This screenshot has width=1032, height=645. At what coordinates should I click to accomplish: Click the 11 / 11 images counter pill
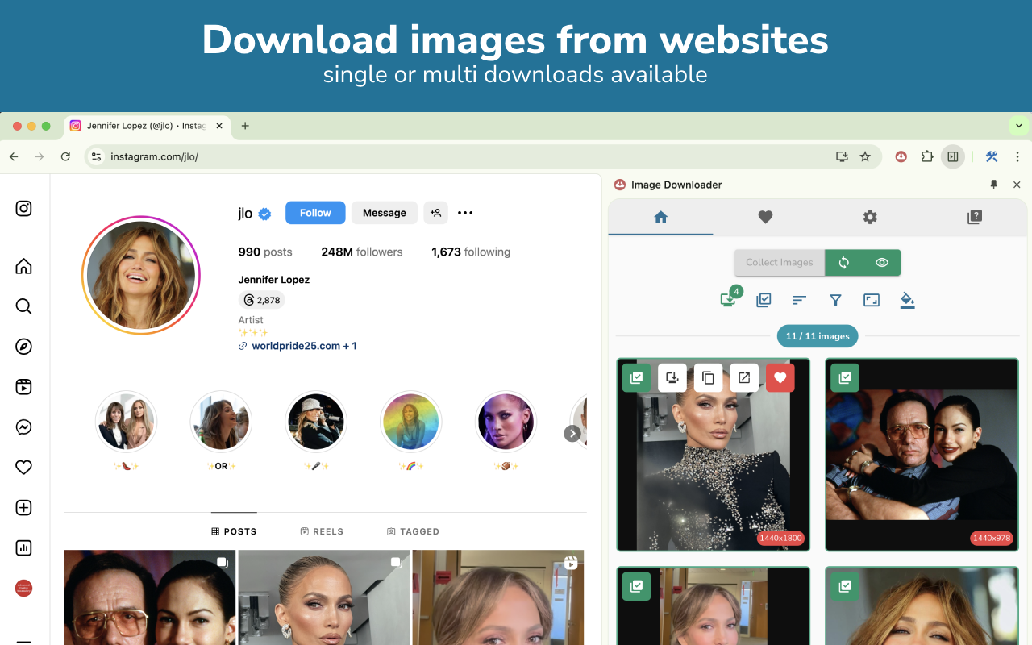point(817,336)
